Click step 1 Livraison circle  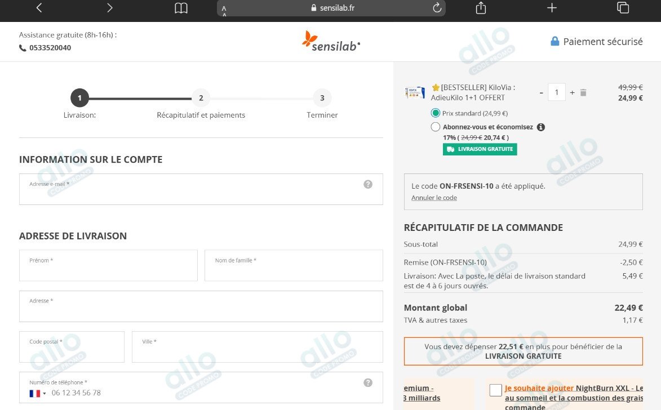tap(79, 98)
